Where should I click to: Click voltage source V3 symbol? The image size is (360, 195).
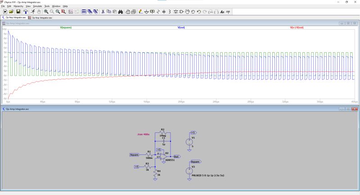(189, 171)
